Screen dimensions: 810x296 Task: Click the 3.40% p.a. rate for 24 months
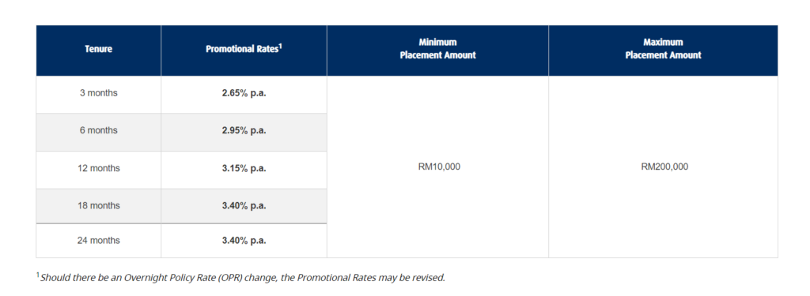[x=244, y=241]
